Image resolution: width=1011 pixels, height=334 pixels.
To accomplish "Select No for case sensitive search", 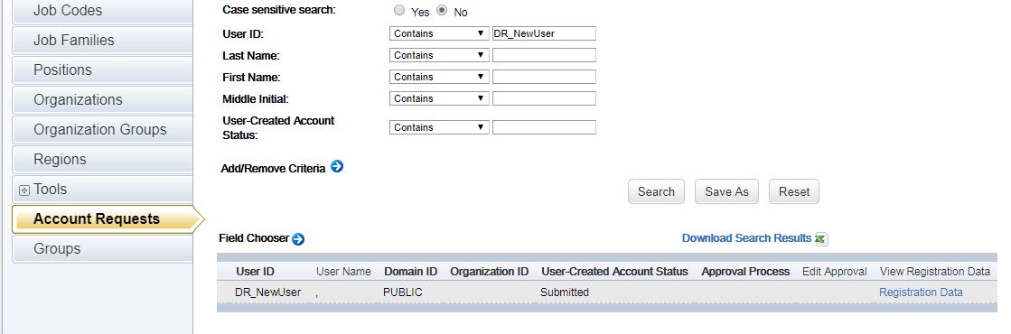I will pyautogui.click(x=442, y=10).
